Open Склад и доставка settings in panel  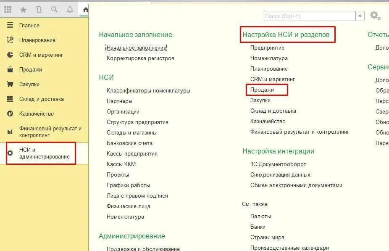point(273,111)
